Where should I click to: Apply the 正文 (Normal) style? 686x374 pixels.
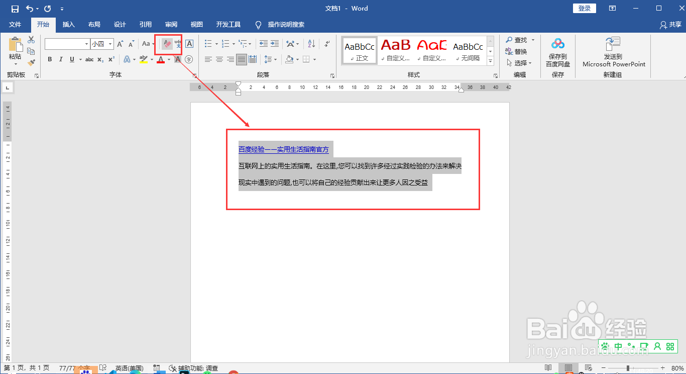[x=359, y=50]
